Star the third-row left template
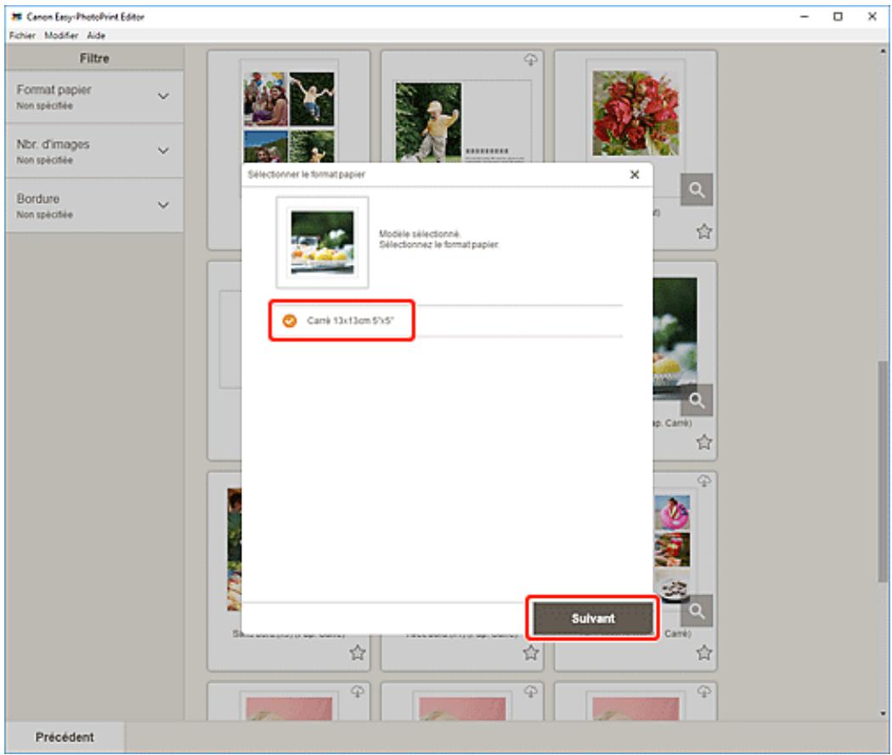The image size is (892, 755). pos(358,652)
